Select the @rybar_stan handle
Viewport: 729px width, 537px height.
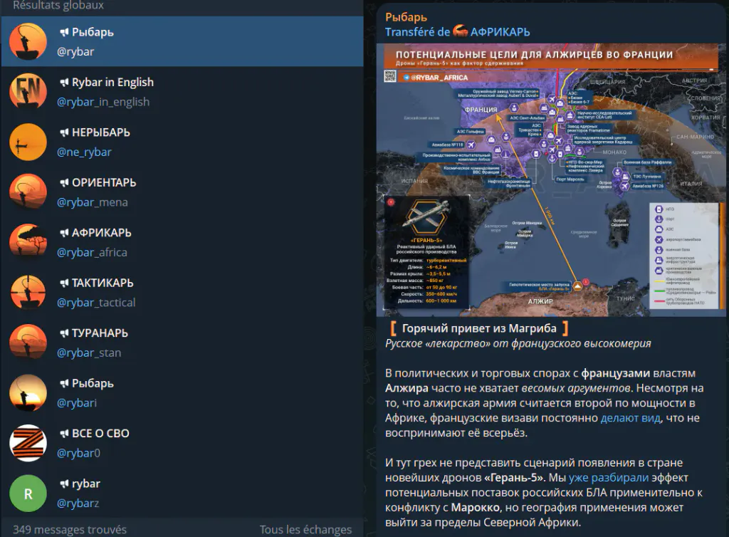89,353
